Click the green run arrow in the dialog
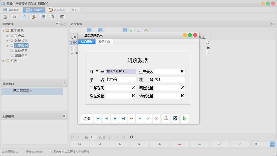 [184, 118]
